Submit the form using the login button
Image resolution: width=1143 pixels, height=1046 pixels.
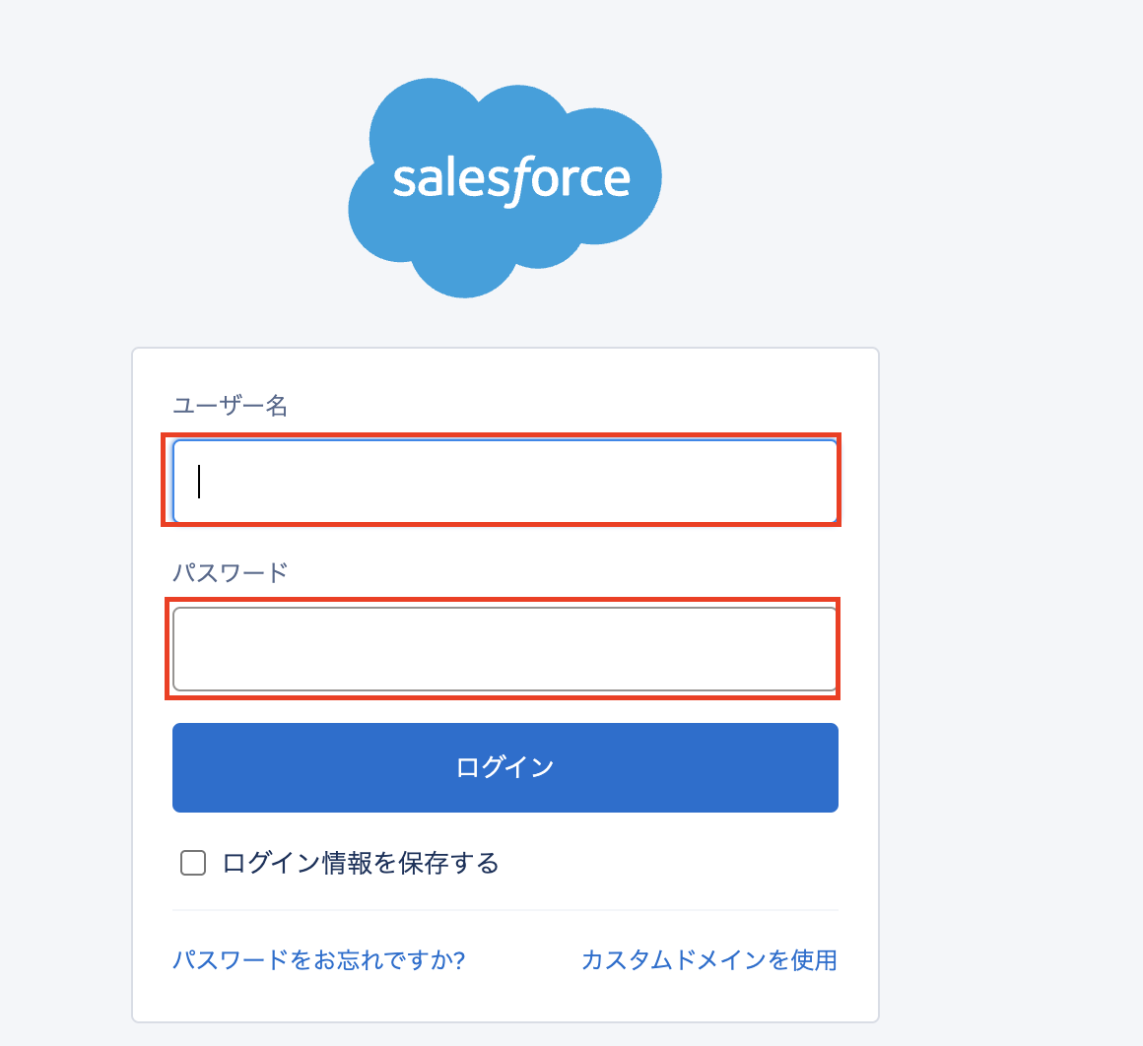pyautogui.click(x=504, y=767)
